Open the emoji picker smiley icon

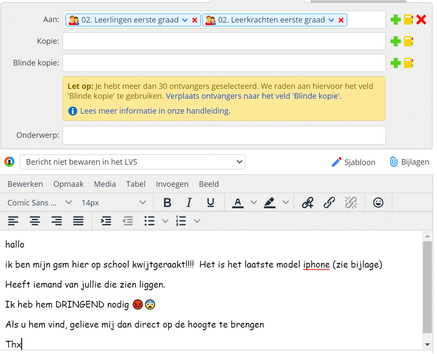pos(378,203)
